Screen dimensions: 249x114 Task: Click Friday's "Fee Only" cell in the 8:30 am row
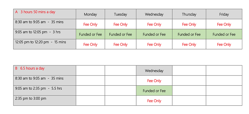pos(224,24)
